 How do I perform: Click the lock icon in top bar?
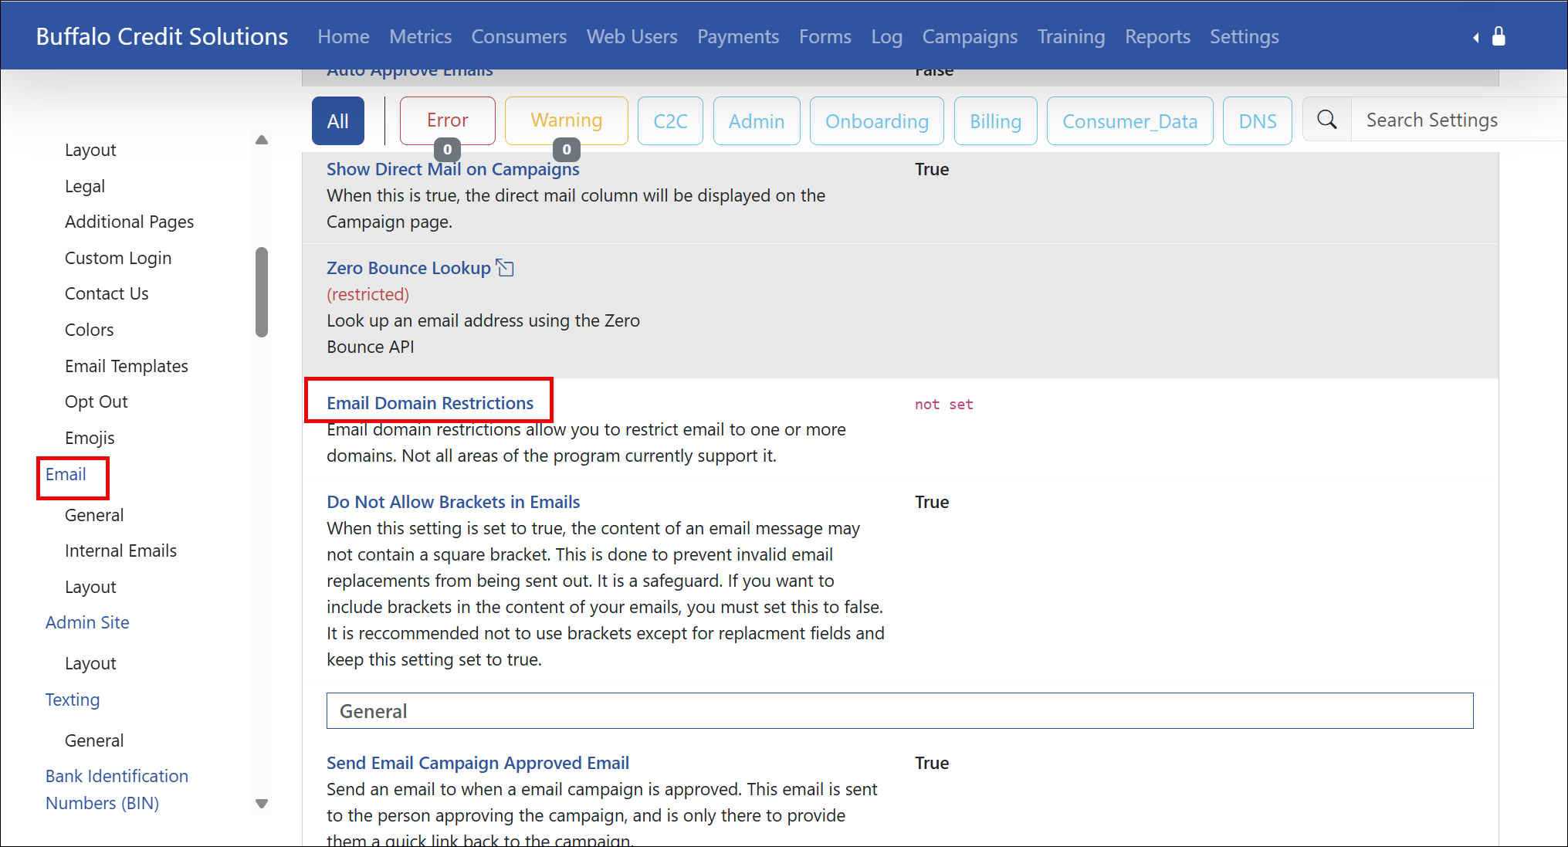click(x=1499, y=36)
